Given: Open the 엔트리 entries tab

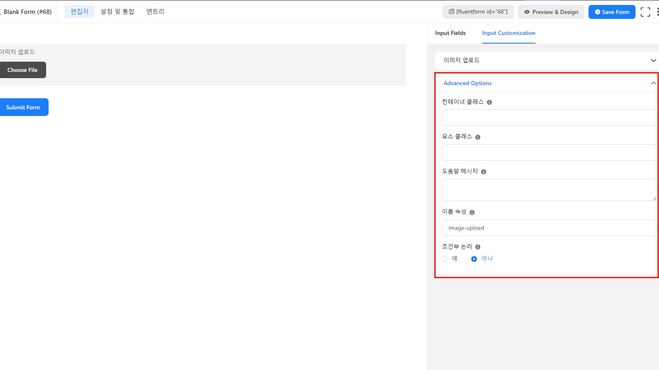Looking at the screenshot, I should point(155,12).
